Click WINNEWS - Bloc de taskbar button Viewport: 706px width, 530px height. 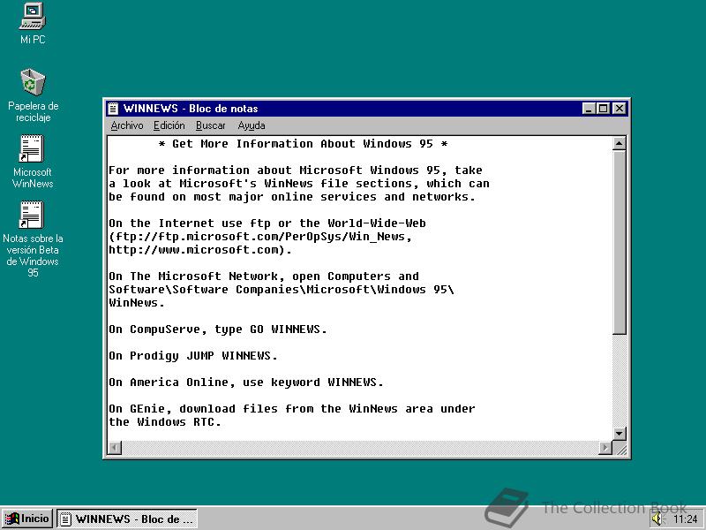click(x=127, y=519)
